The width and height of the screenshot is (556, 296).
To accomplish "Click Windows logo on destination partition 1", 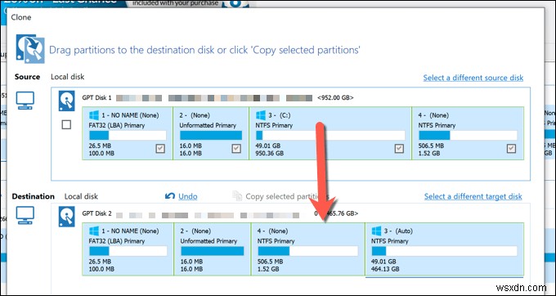I will [93, 231].
